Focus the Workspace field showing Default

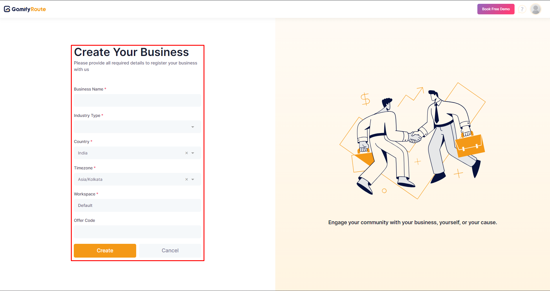(x=137, y=205)
